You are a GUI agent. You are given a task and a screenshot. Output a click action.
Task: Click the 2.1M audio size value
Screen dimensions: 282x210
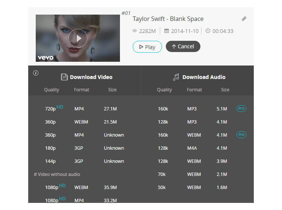222,174
